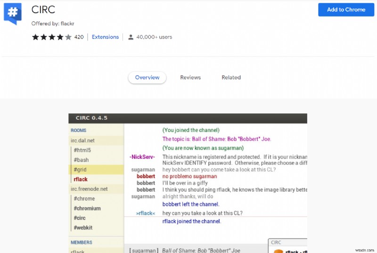Open the Extensions category link
This screenshot has height=253, width=377.
105,37
